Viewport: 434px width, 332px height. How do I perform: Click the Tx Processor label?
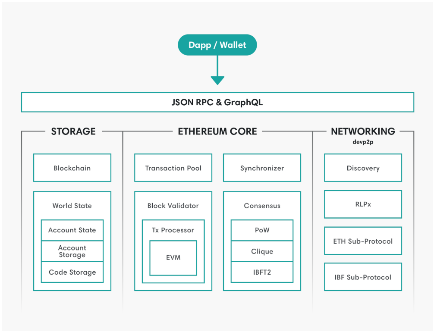173,230
